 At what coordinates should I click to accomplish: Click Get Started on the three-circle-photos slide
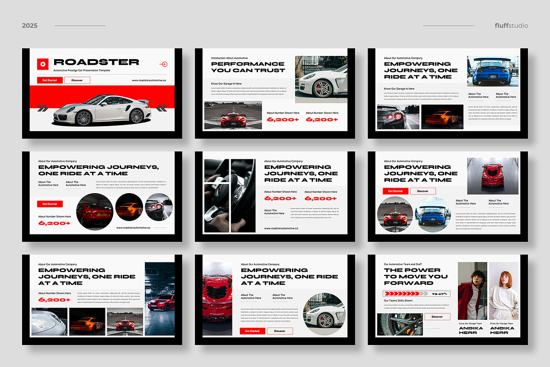pos(49,204)
